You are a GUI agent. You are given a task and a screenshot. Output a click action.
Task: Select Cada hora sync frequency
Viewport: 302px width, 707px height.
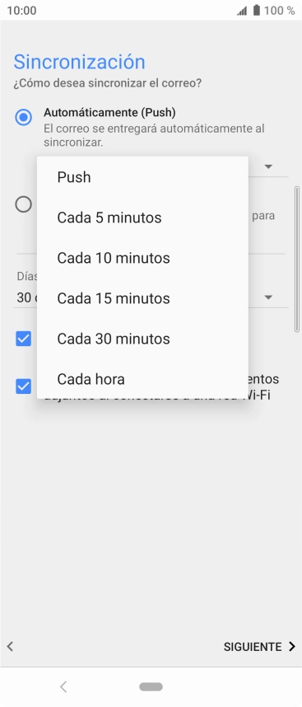[x=142, y=379]
